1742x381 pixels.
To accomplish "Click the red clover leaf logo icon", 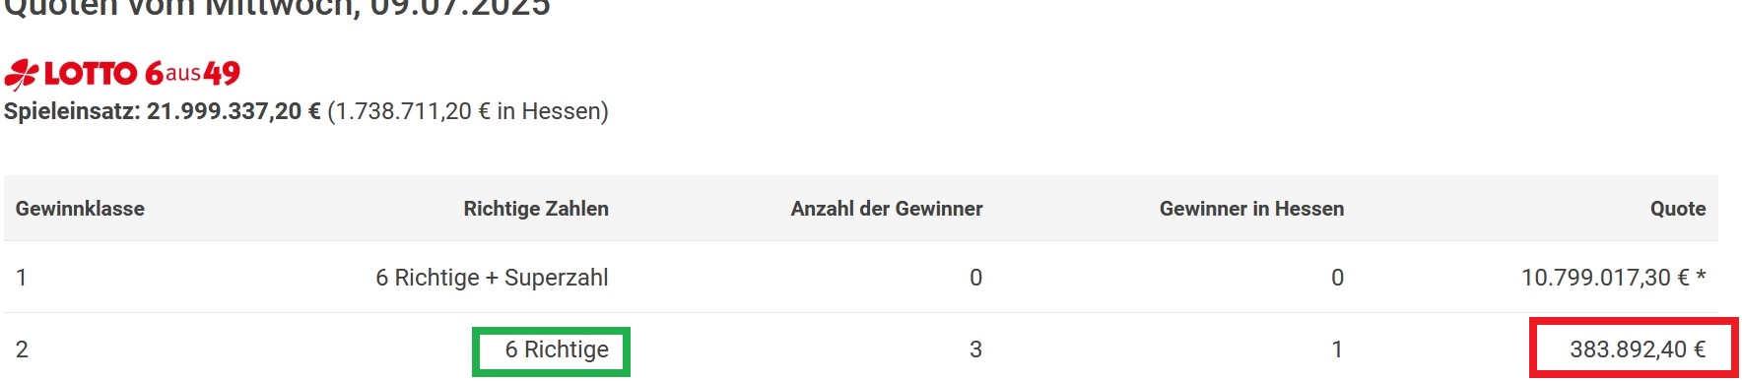I will click(21, 75).
